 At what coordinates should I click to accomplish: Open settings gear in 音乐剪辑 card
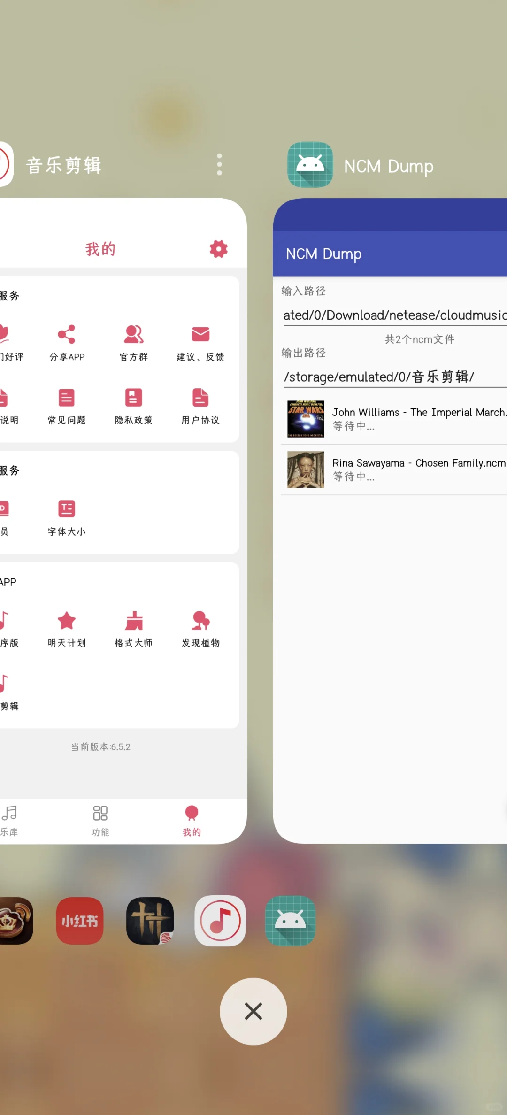218,249
